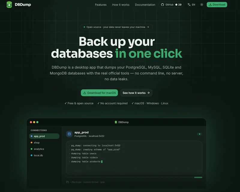The height and width of the screenshot is (192, 240).
Task: Click the green status indicator pill
Action: point(199,134)
